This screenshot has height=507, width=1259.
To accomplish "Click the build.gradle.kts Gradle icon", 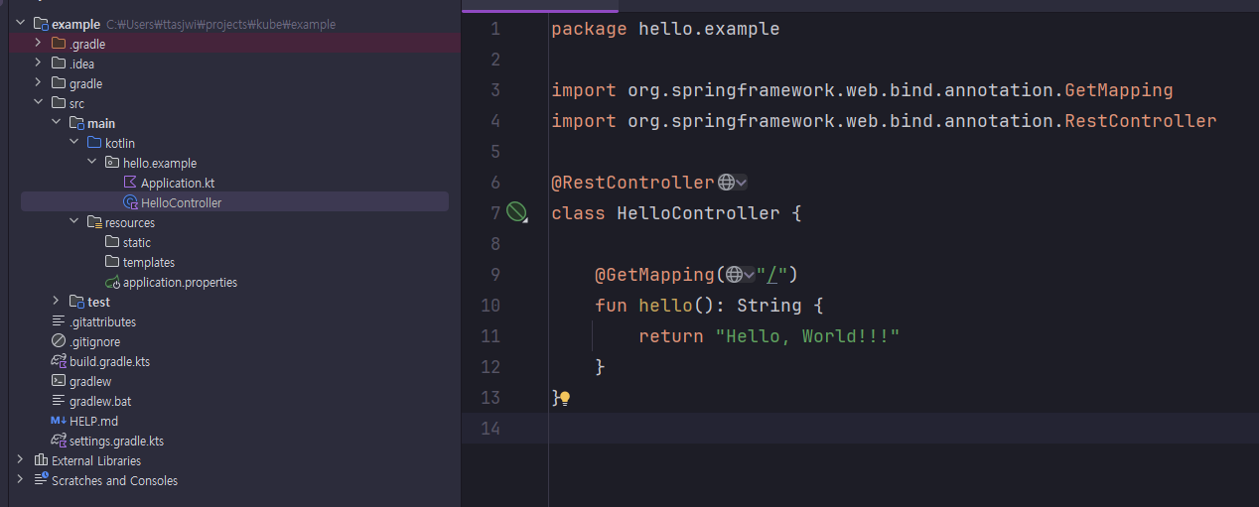I will [x=59, y=361].
